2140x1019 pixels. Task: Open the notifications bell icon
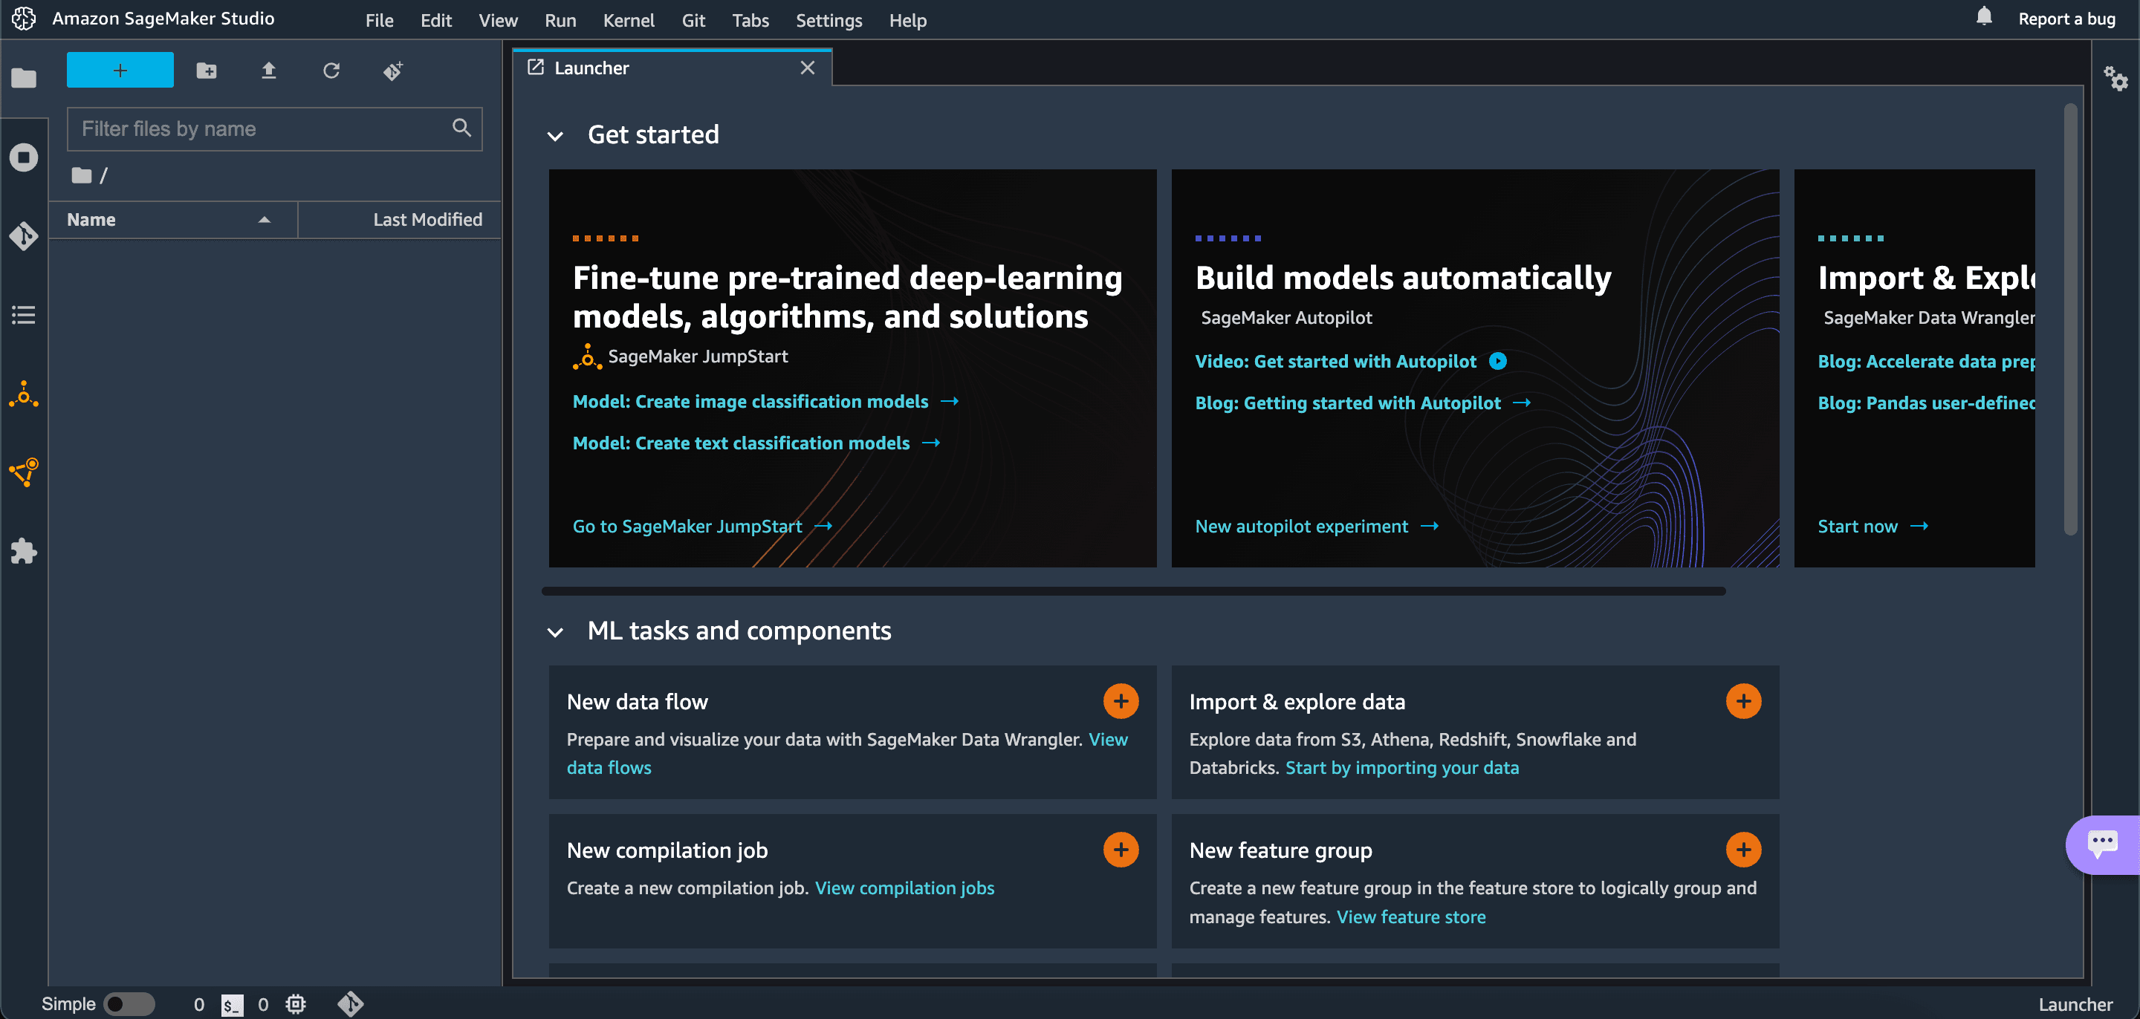[1984, 16]
